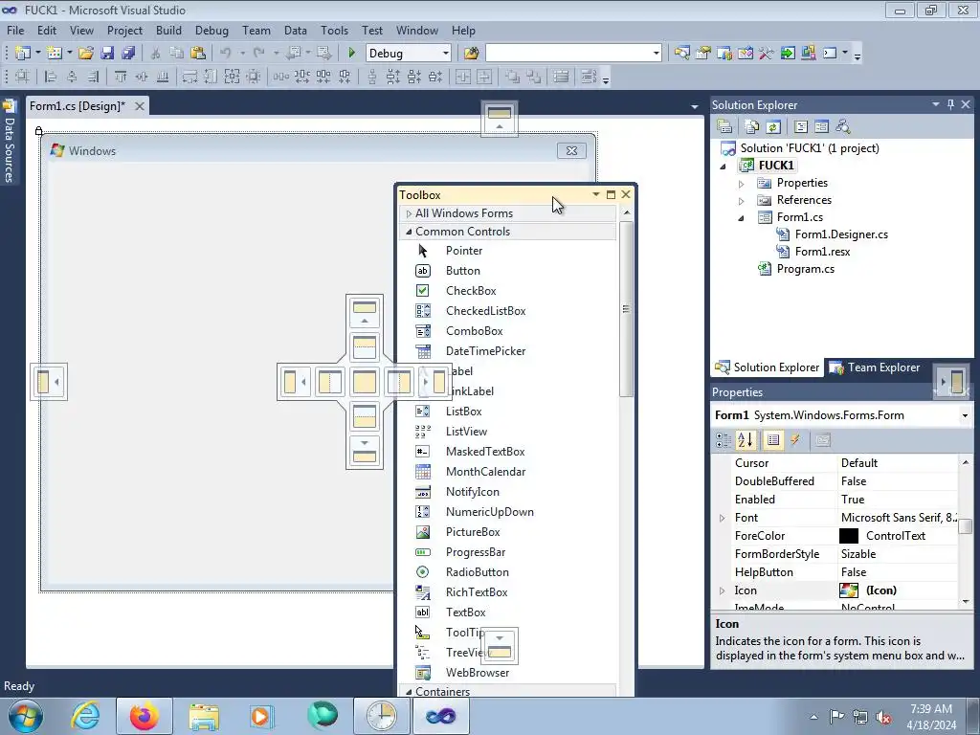Select Form1.Designer.cs in Solution Explorer
The width and height of the screenshot is (980, 735).
tap(841, 234)
